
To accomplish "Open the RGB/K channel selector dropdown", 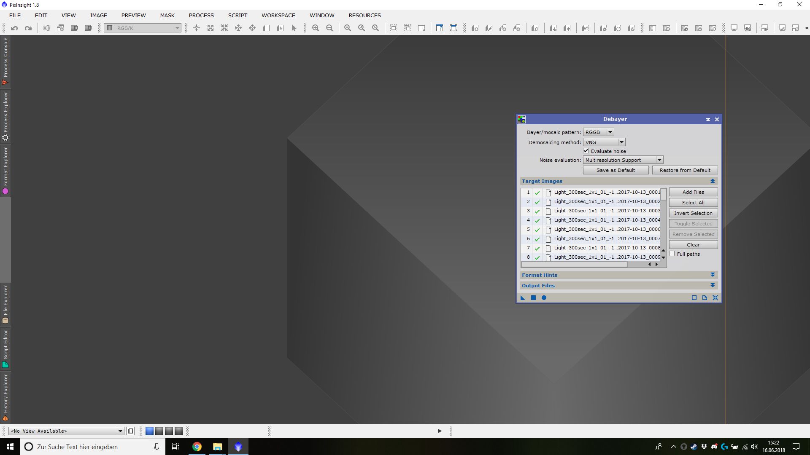I will coord(143,28).
